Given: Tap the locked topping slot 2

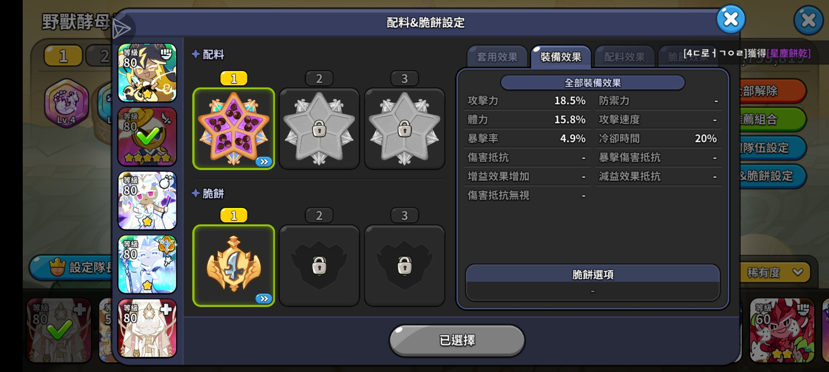Looking at the screenshot, I should (319, 128).
